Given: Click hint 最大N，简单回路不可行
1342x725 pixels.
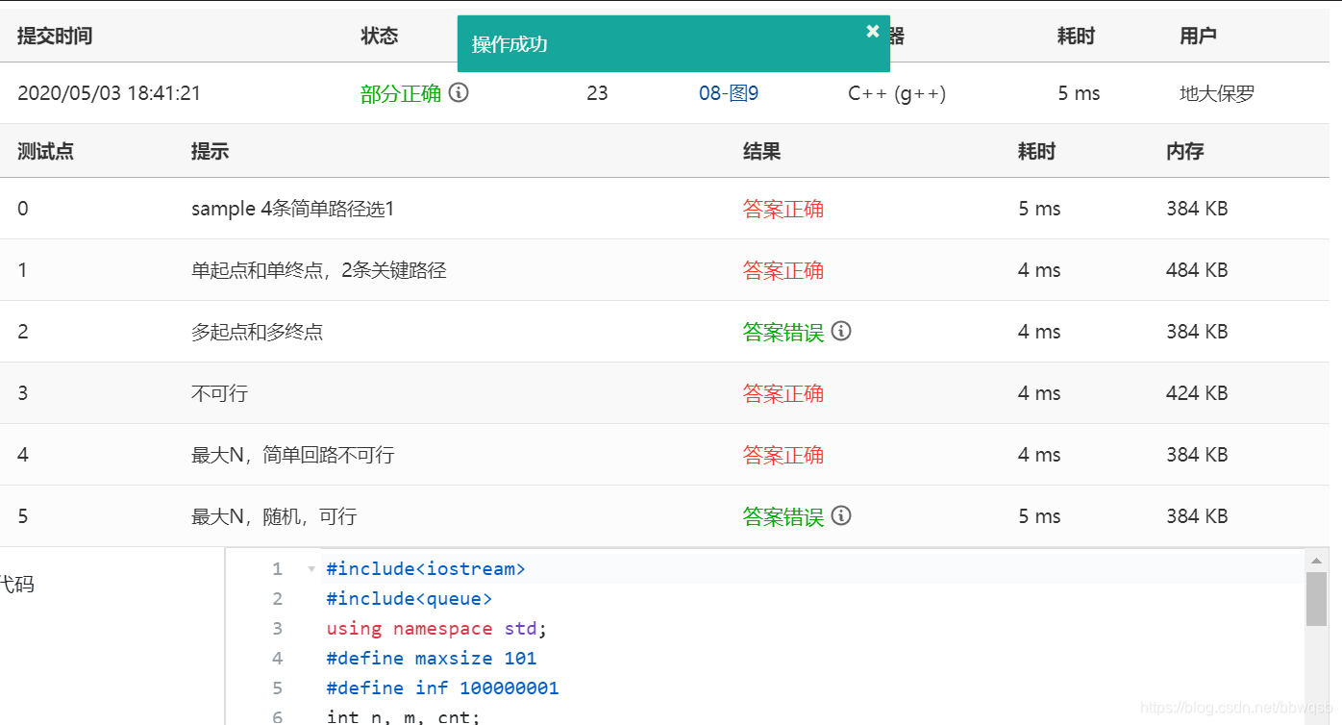Looking at the screenshot, I should [x=292, y=455].
